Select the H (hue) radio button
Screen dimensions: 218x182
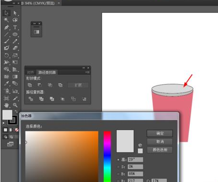tap(119, 160)
